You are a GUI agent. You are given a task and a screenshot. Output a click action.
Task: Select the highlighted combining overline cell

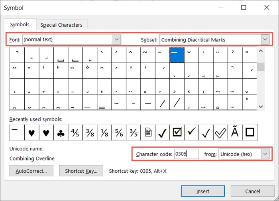[177, 55]
